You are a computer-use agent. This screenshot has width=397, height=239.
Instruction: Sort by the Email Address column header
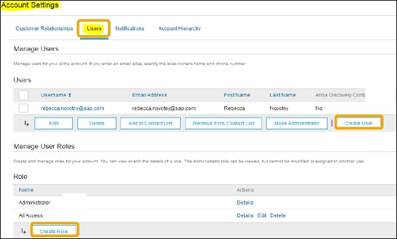pyautogui.click(x=150, y=95)
